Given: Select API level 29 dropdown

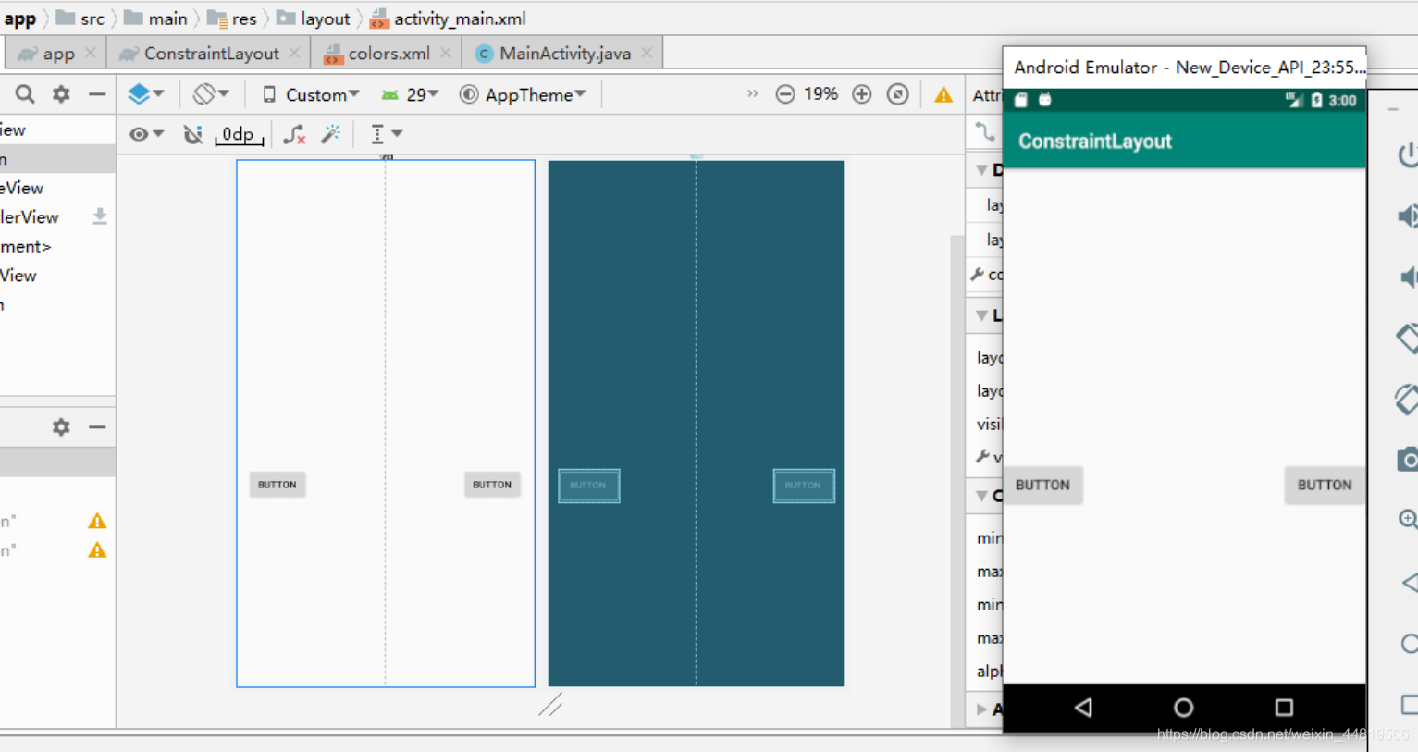Looking at the screenshot, I should point(410,94).
